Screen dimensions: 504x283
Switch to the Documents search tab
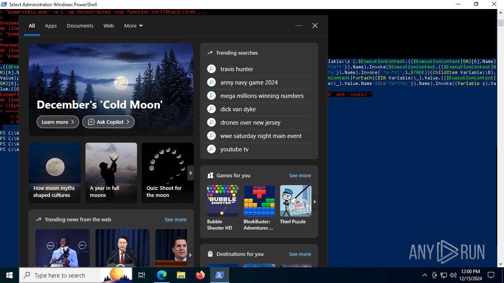coord(80,26)
